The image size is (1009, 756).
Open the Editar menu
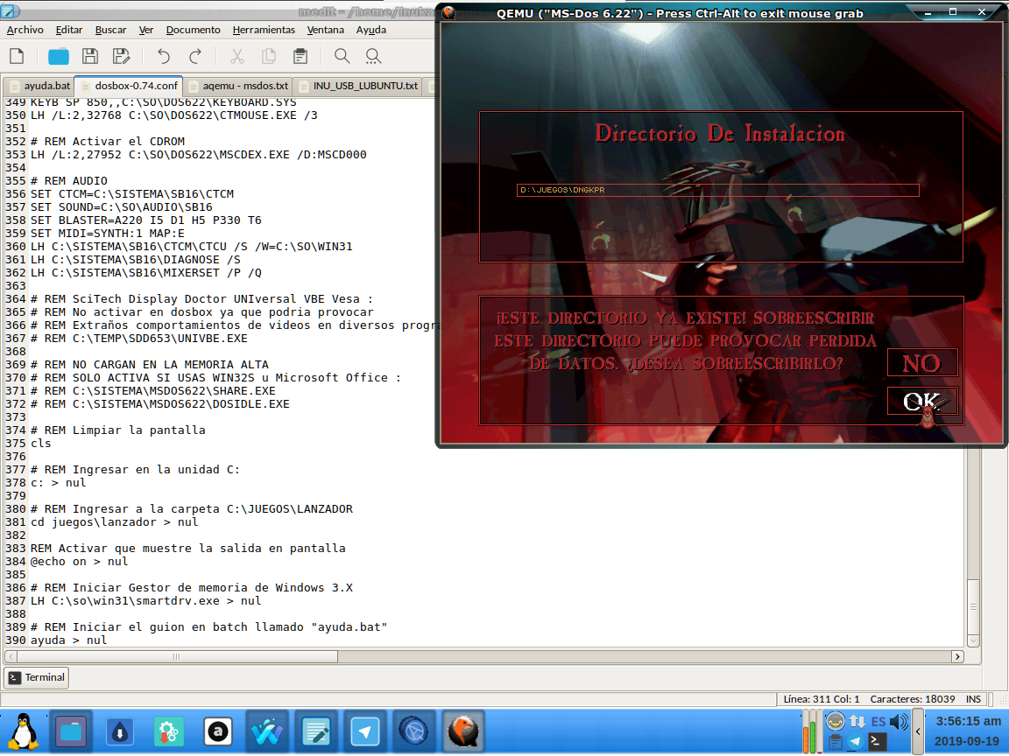(x=69, y=30)
